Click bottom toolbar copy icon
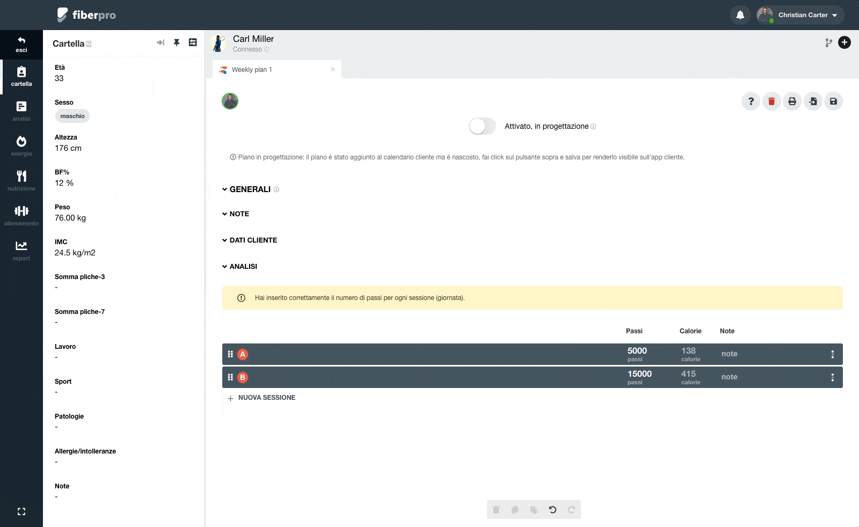Image resolution: width=859 pixels, height=527 pixels. [515, 510]
